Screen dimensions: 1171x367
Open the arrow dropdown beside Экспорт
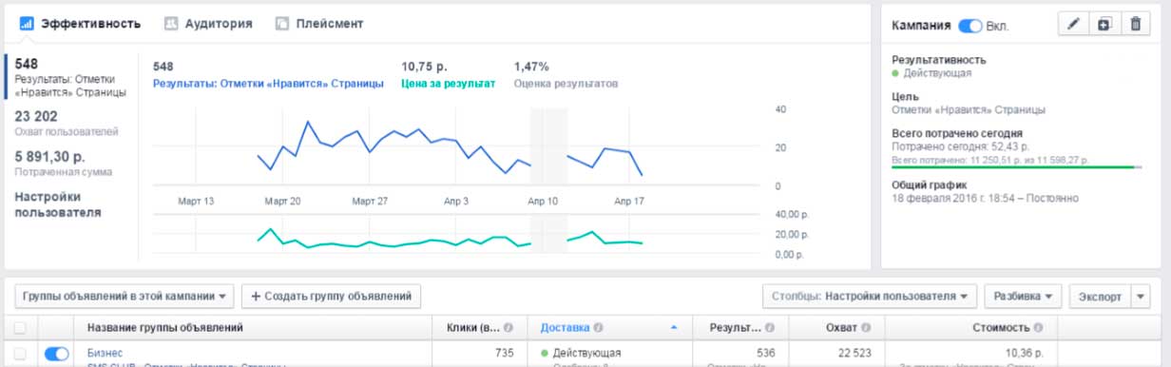pyautogui.click(x=1142, y=296)
